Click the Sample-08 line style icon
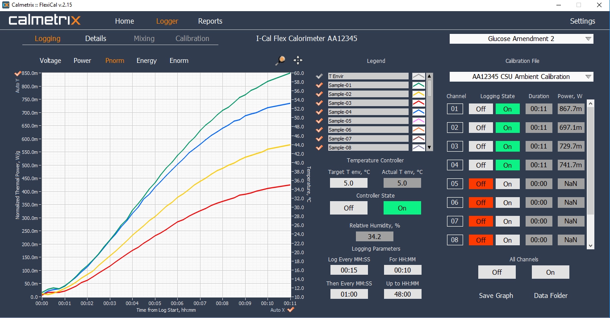Viewport: 610px width, 318px height. [418, 148]
